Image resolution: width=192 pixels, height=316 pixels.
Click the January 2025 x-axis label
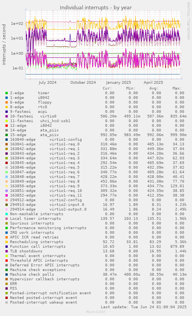click(118, 83)
